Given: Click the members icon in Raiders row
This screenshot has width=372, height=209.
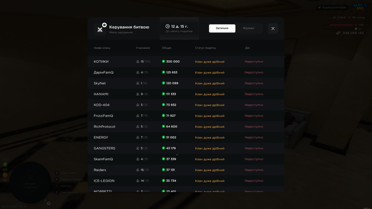Looking at the screenshot, I should pyautogui.click(x=138, y=170).
